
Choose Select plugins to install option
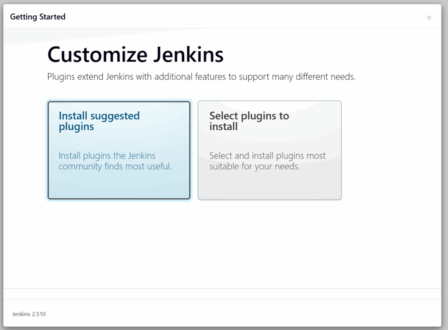269,150
